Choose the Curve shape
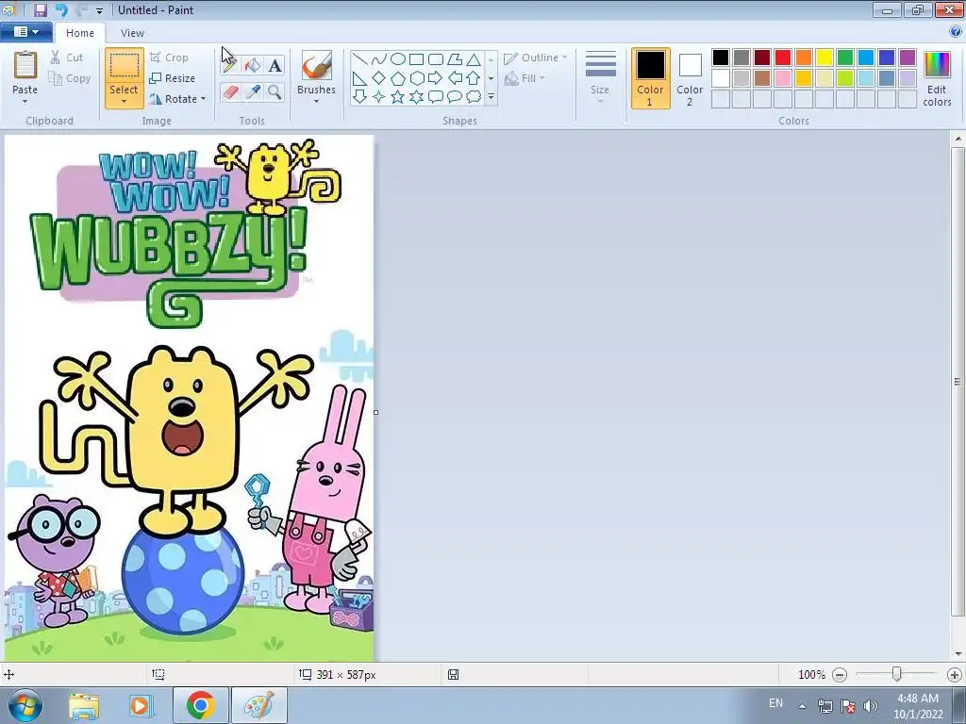The image size is (966, 724). 379,59
